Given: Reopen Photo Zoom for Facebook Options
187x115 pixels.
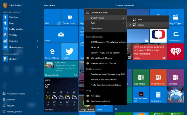Looking at the screenshot, I should click(106, 85).
